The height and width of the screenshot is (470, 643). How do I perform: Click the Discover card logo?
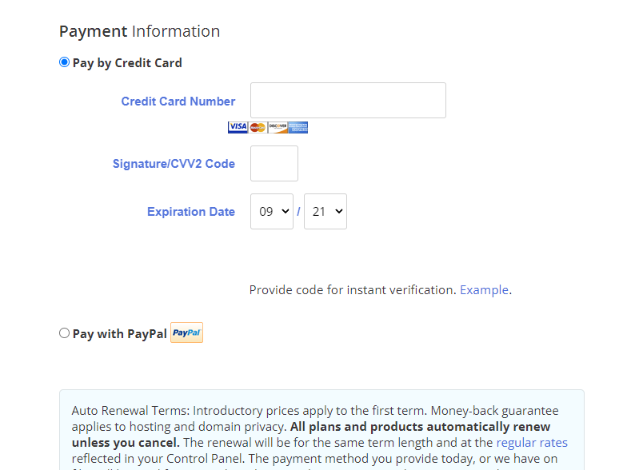tap(278, 127)
